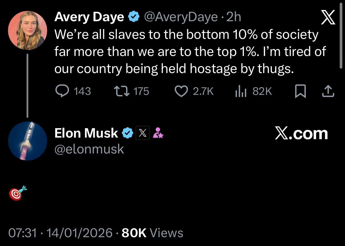Click Avery Daye's blue verified badge
This screenshot has width=345, height=246.
click(133, 17)
